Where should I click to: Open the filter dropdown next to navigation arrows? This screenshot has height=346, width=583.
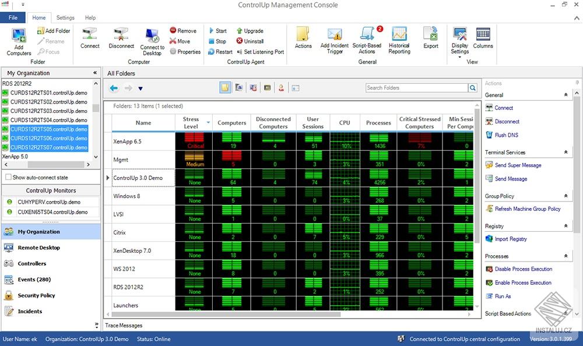click(x=140, y=89)
